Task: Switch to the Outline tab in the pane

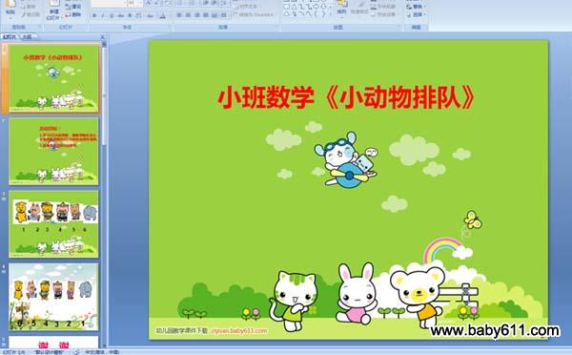Action: coord(27,36)
